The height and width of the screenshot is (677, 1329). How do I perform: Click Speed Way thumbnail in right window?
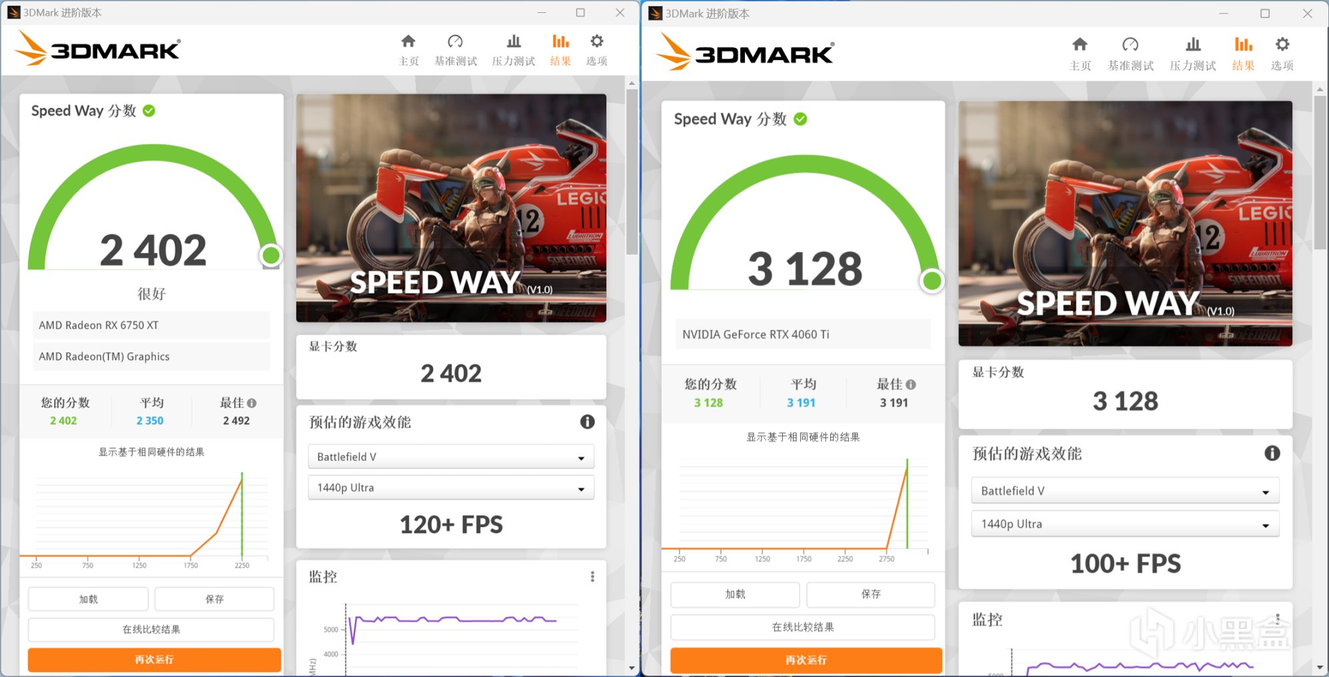click(1125, 223)
